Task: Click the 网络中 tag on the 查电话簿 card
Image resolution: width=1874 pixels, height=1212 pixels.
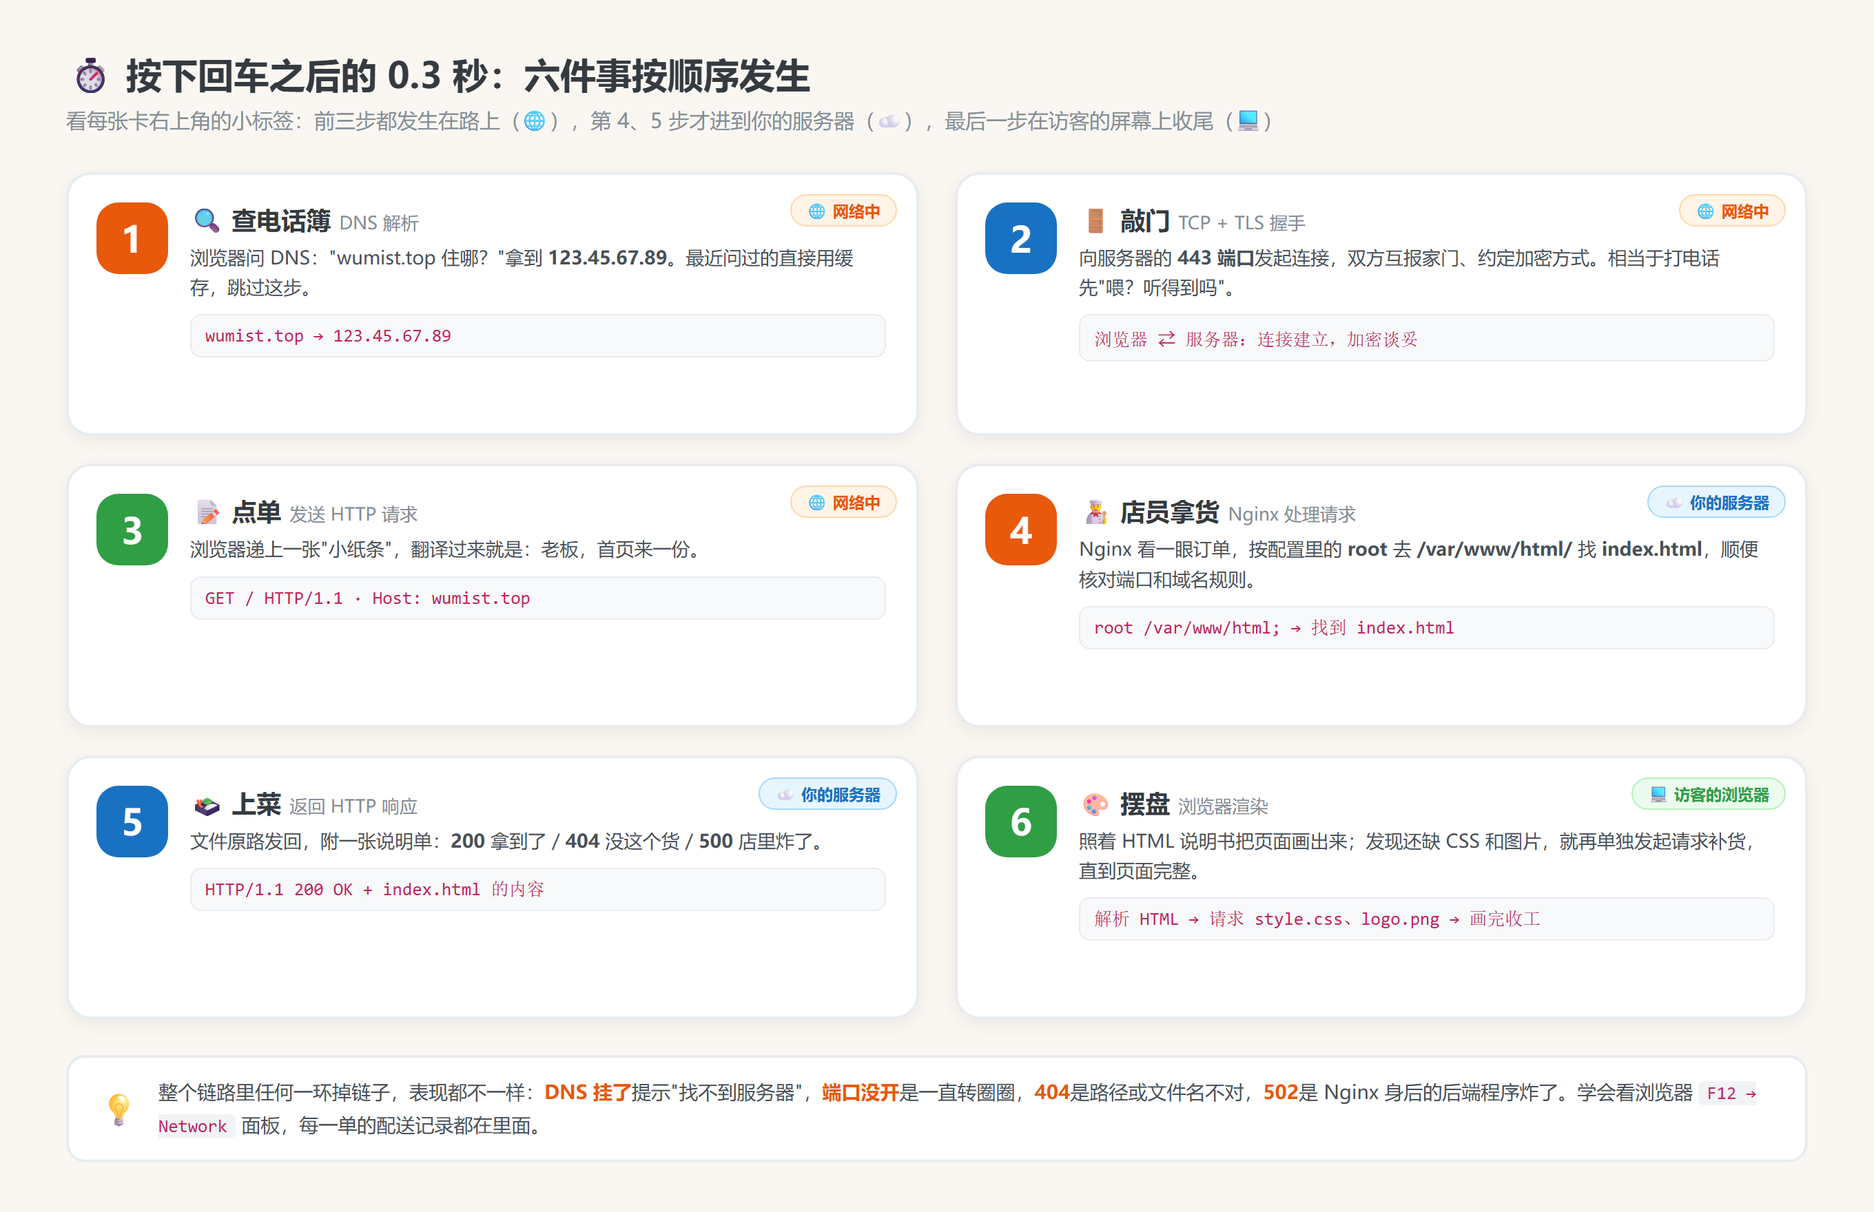Action: click(x=843, y=211)
